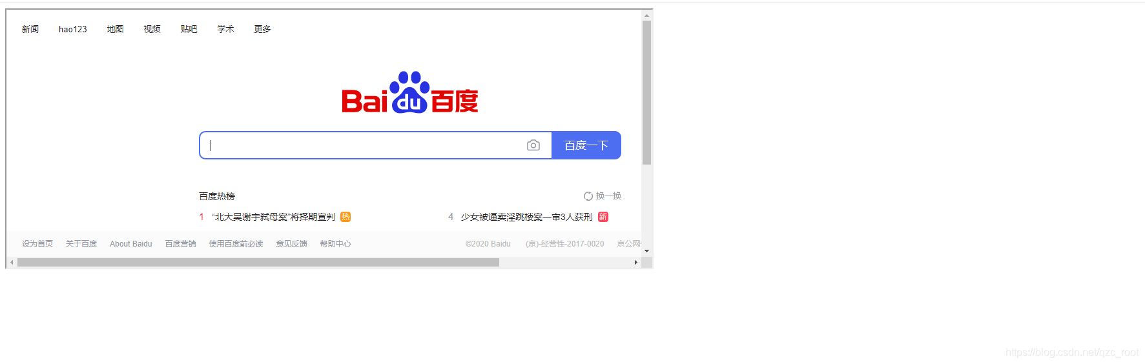
Task: Open the hao123 nav link
Action: [72, 29]
